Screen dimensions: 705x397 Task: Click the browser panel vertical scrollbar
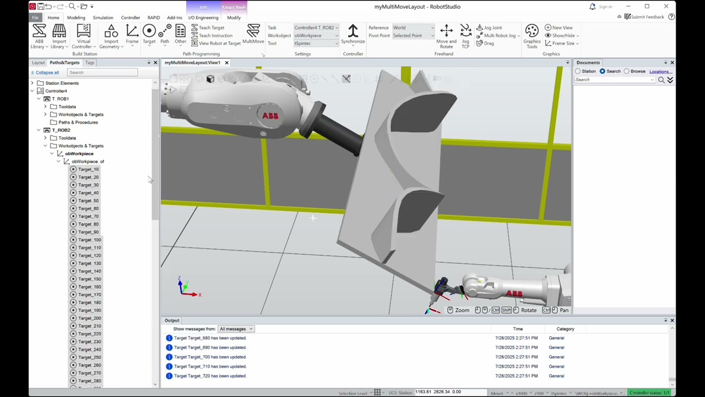click(x=155, y=153)
